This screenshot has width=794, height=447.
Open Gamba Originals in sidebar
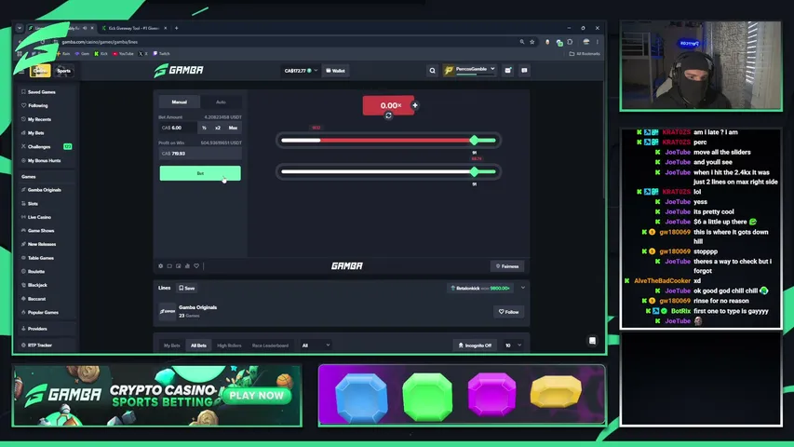click(x=44, y=190)
